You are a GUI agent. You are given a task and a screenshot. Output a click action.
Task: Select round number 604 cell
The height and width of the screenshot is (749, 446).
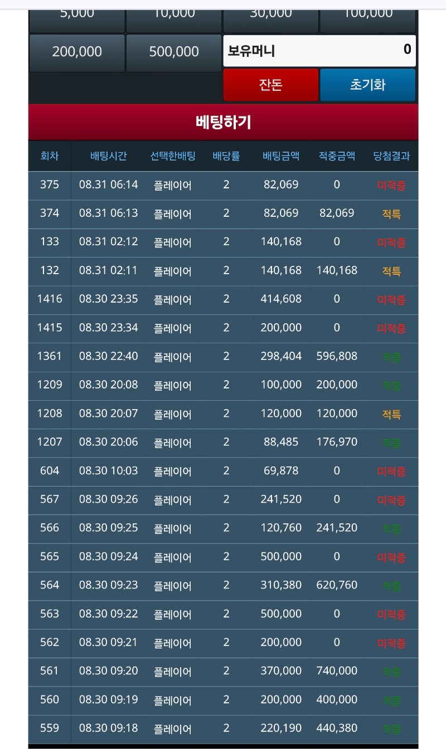pyautogui.click(x=50, y=470)
